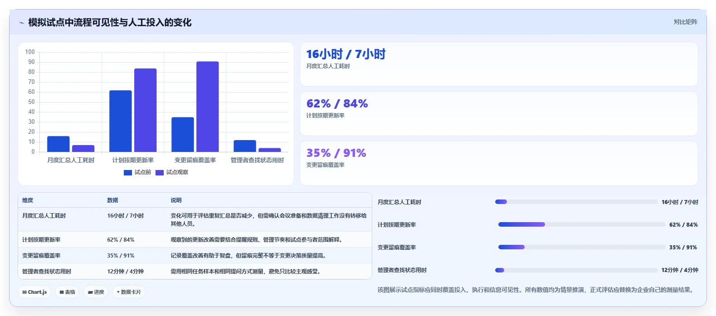716x316 pixels.
Task: Click the 试点前 bar for 变更留痕覆盖率
Action: (x=183, y=135)
